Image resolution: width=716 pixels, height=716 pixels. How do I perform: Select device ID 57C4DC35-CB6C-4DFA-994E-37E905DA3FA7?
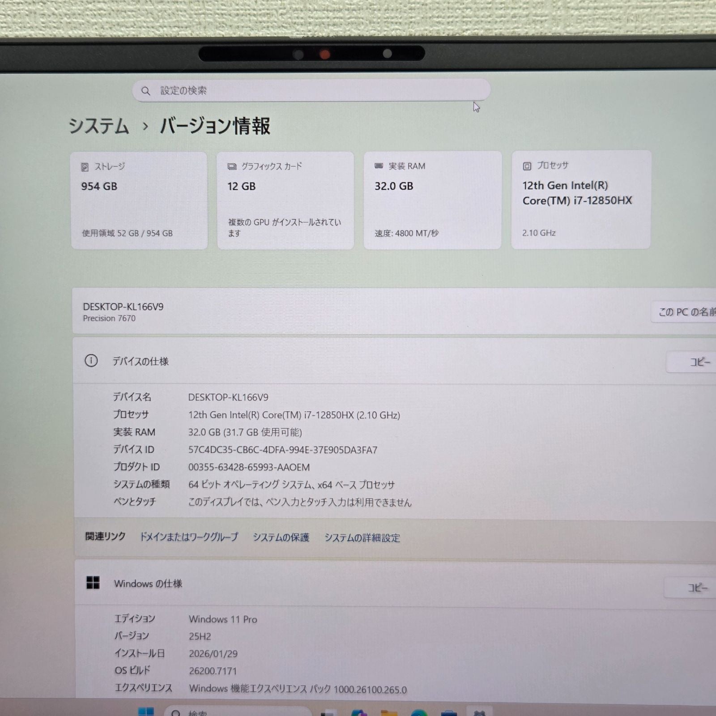click(x=283, y=450)
